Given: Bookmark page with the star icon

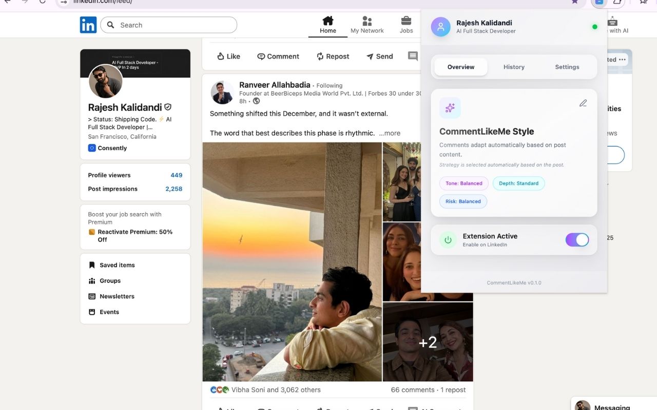Looking at the screenshot, I should (575, 2).
